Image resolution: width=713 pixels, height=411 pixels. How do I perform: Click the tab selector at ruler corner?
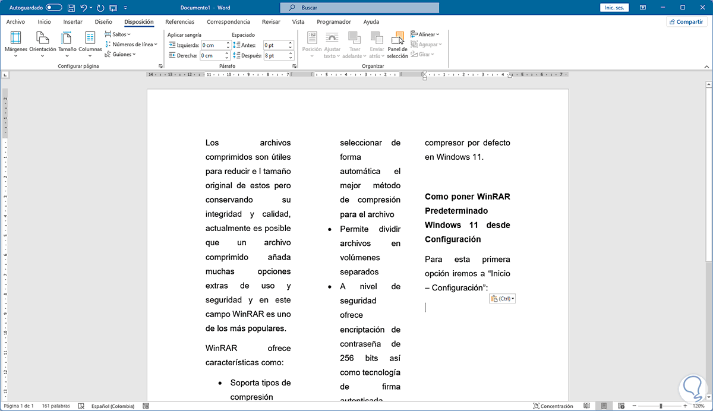point(5,75)
